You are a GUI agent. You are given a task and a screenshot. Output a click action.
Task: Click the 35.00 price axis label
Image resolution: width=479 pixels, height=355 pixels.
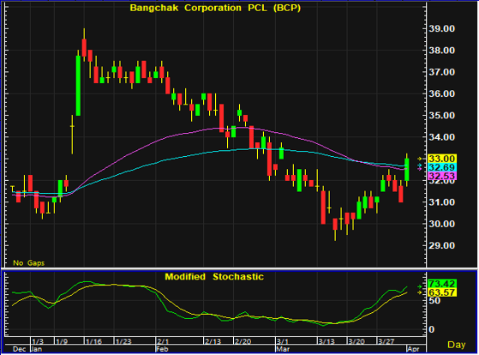point(442,116)
